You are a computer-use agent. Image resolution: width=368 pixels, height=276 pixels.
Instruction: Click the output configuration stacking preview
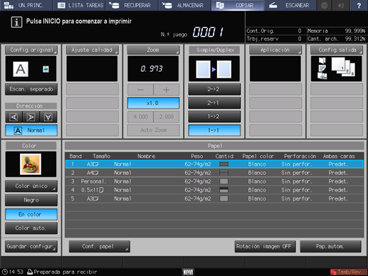point(336,69)
